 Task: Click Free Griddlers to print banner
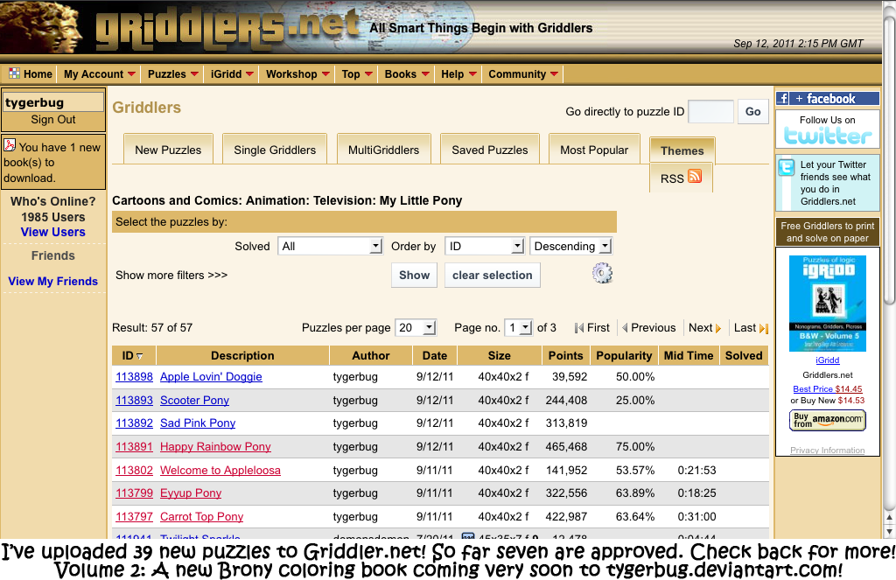click(828, 232)
